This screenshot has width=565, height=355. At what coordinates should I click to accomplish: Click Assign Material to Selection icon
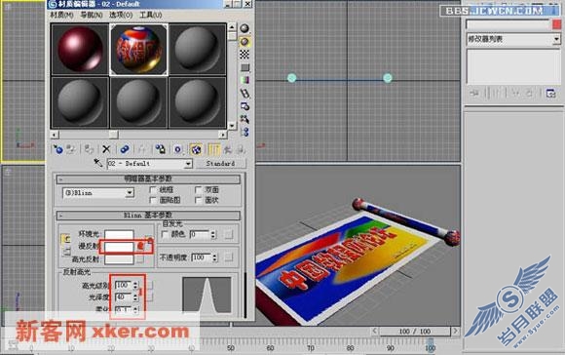pos(89,149)
